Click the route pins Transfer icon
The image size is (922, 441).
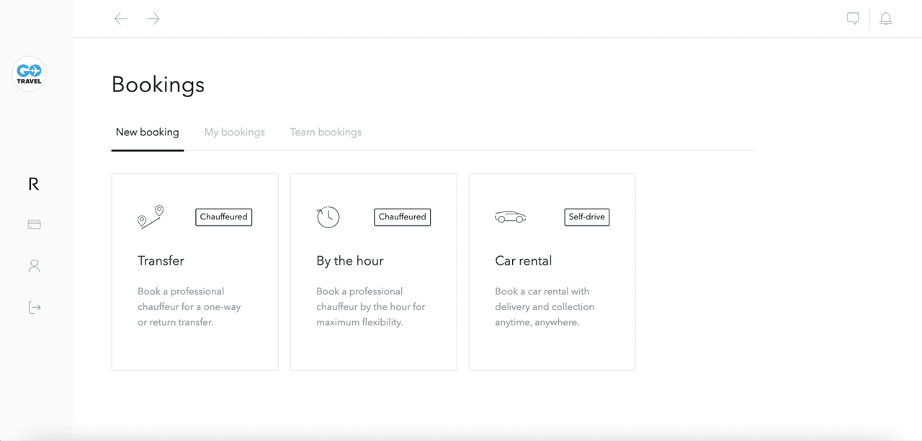click(151, 217)
